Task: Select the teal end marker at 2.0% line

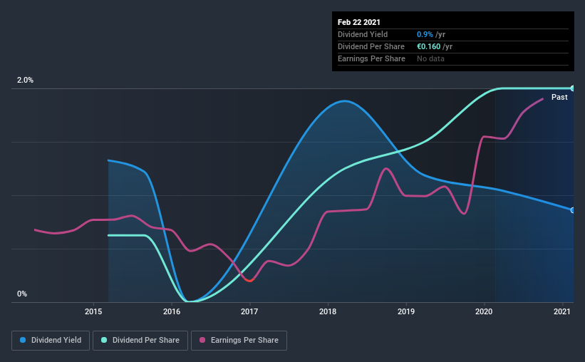Action: tap(572, 88)
